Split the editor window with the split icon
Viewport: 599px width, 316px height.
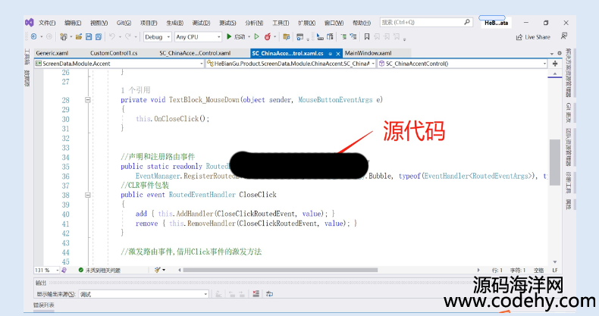tap(555, 64)
